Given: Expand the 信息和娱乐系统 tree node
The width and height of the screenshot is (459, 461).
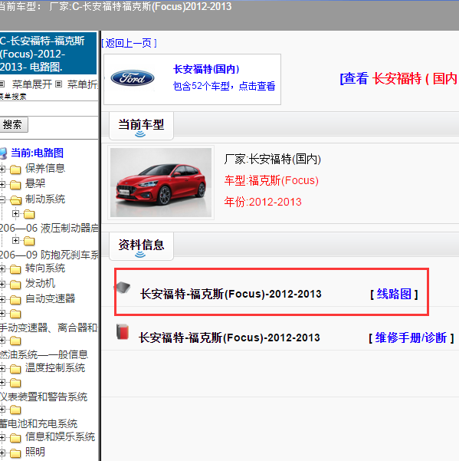Looking at the screenshot, I should click(x=2, y=437).
